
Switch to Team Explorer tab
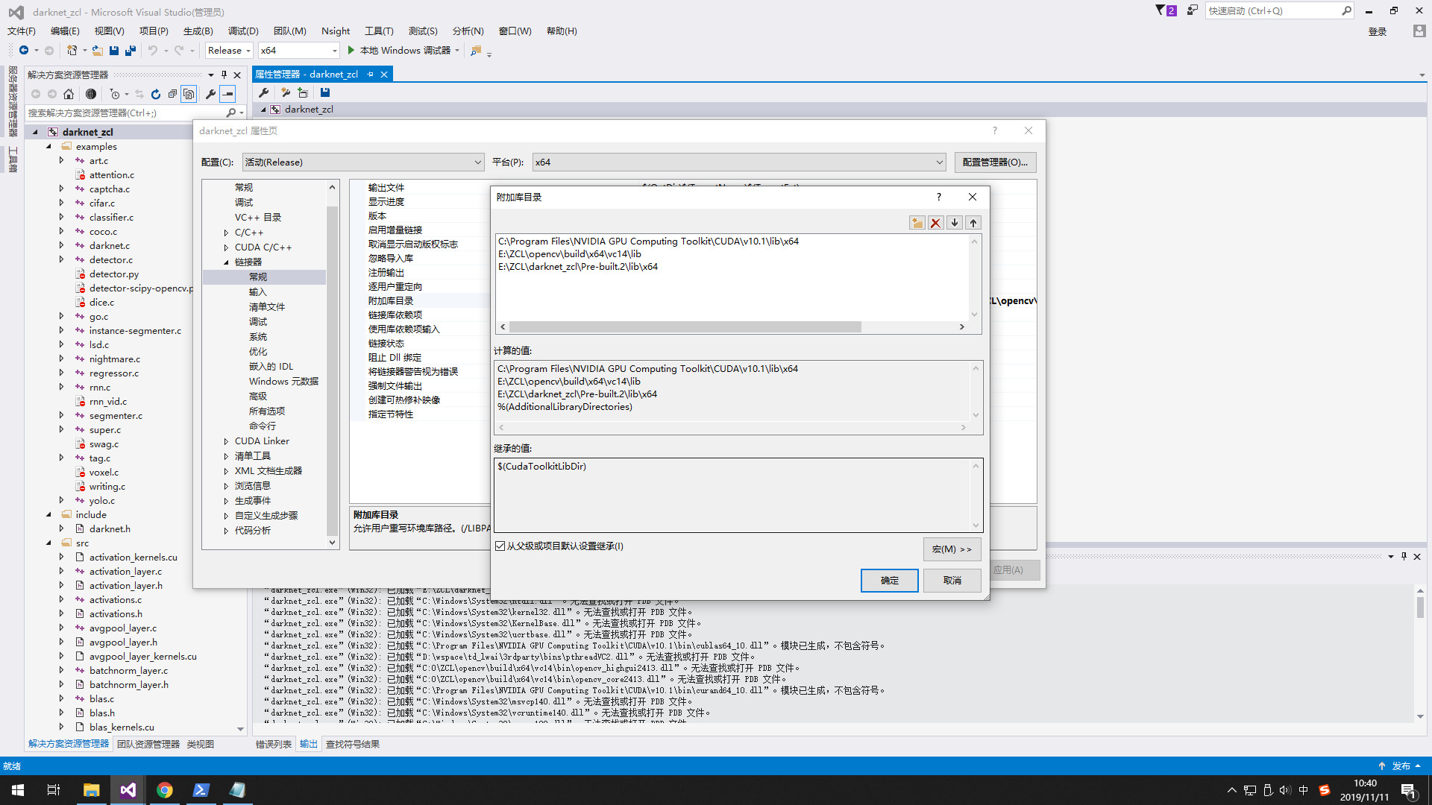148,745
